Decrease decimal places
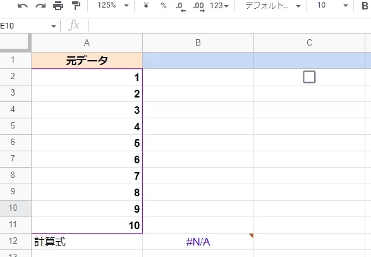This screenshot has width=371, height=257. [x=181, y=6]
